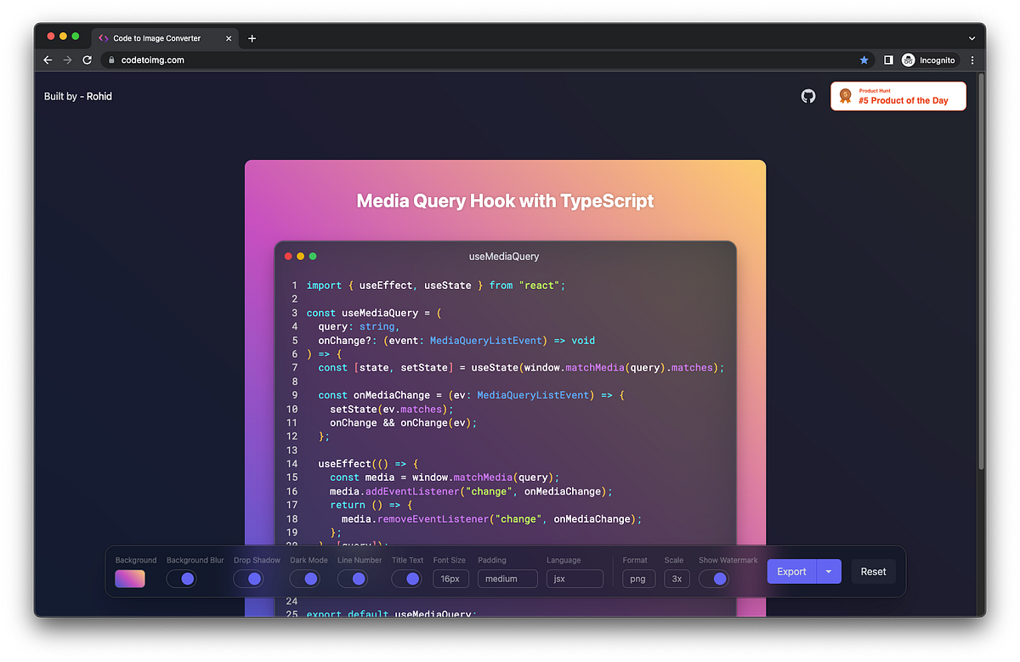
Task: Open the Padding dropdown showing medium
Action: [x=507, y=578]
